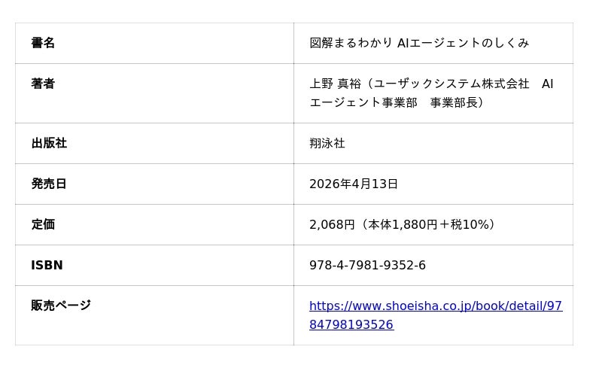Select the 販売ページ row label

point(61,306)
